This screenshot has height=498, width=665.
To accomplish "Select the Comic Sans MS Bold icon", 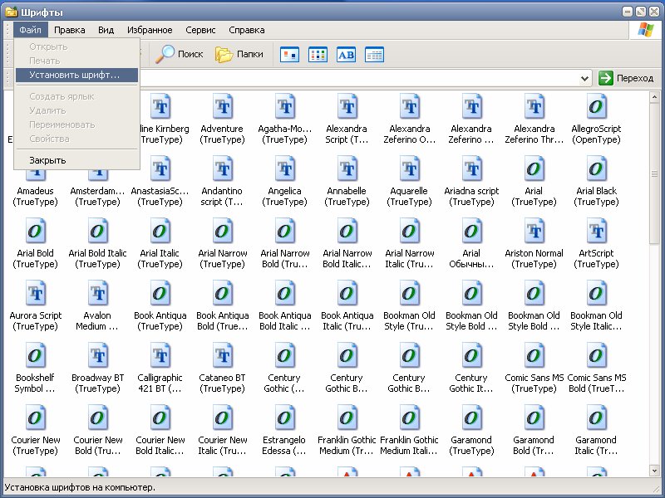I will (x=596, y=355).
